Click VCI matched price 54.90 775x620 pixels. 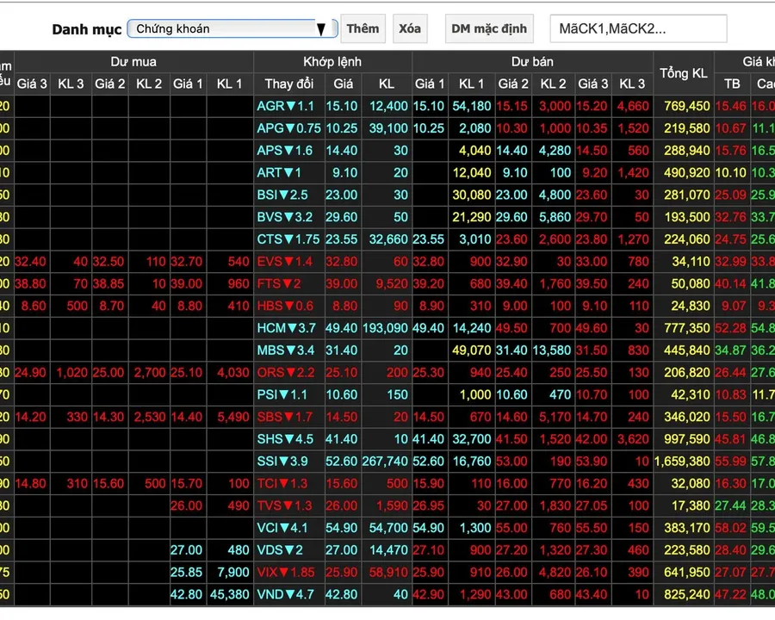click(x=342, y=528)
